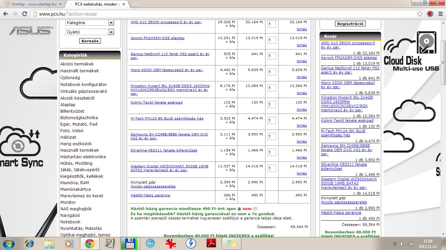Open Western Digital WD5000AAKX link in Kosár
The image size is (446, 250).
tap(349, 183)
